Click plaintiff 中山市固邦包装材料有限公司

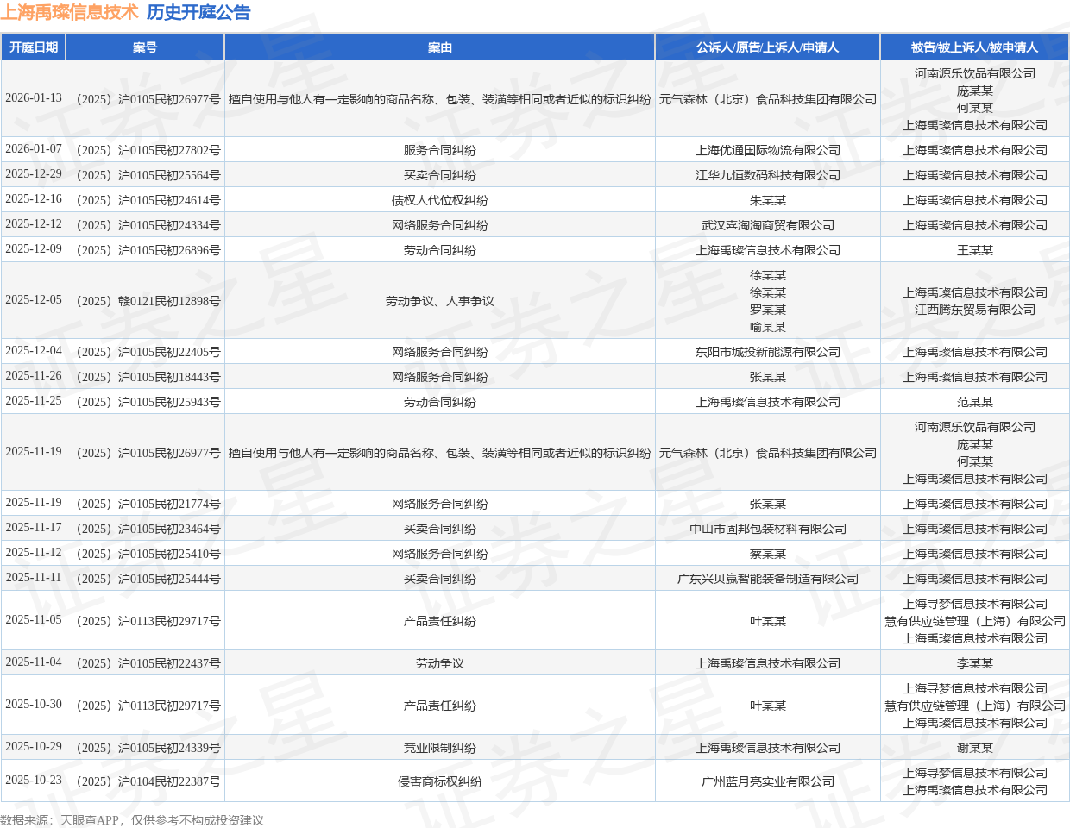point(768,529)
